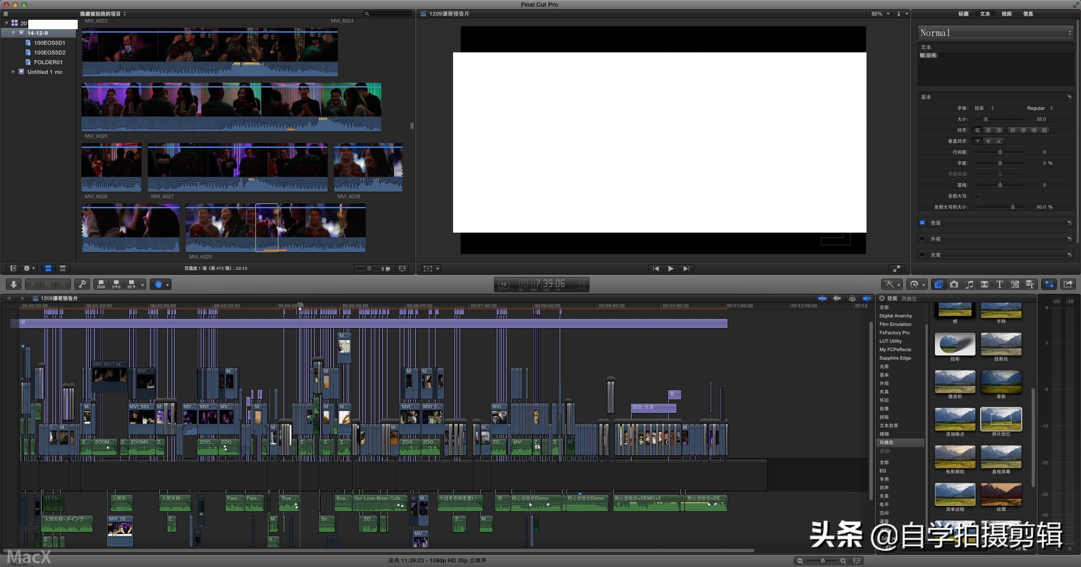Open the generators browser icon
This screenshot has width=1081, height=567.
point(1015,285)
